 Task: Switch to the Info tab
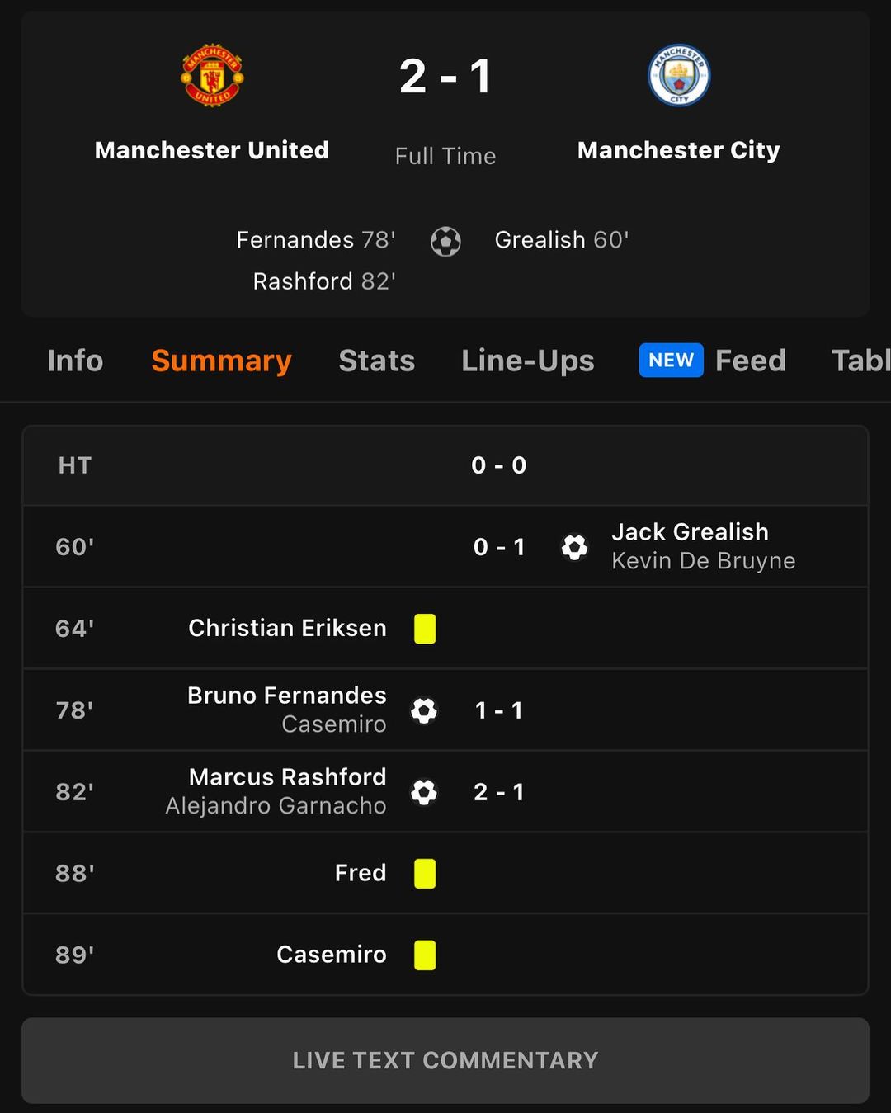click(75, 361)
